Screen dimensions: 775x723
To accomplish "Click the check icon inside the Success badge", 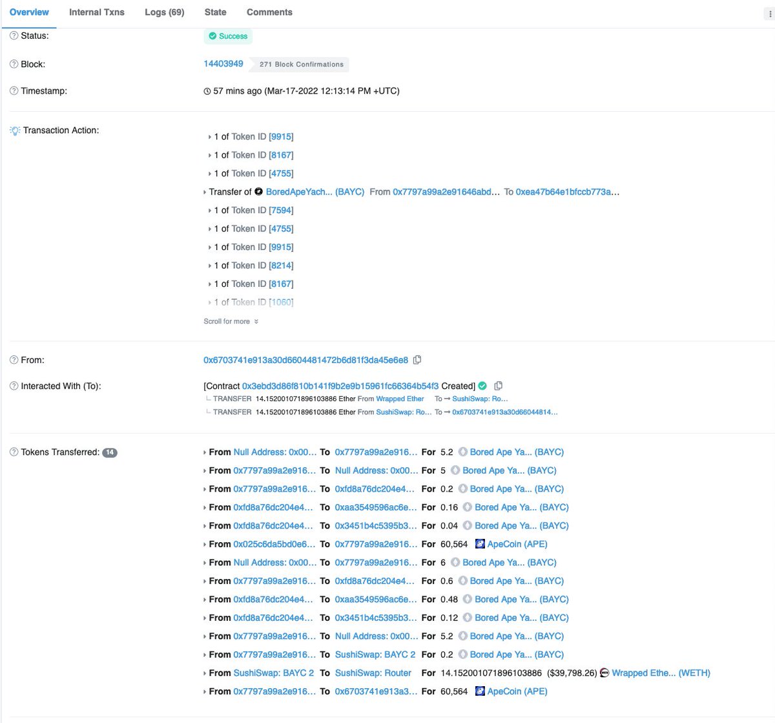I will [212, 36].
